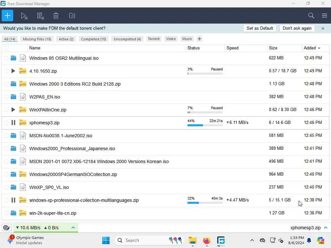Open Firefox from the taskbar
Screen dimensions: 331x248
point(207,240)
